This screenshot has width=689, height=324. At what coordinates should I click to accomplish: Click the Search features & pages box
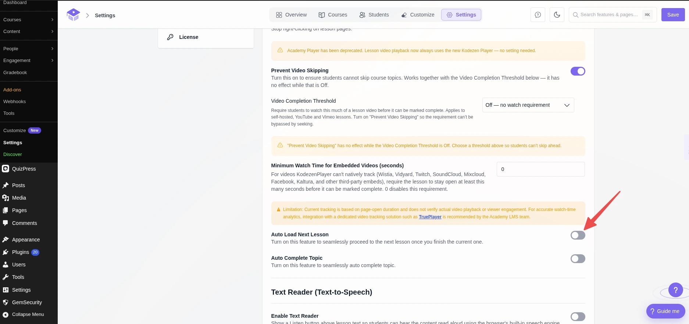coord(613,15)
